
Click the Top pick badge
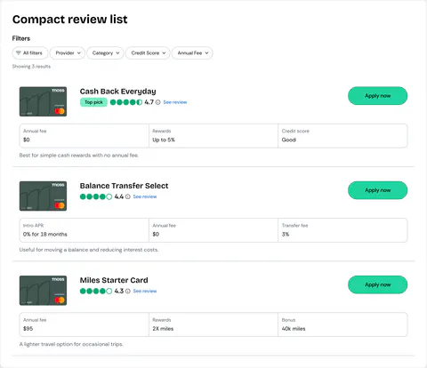[93, 102]
